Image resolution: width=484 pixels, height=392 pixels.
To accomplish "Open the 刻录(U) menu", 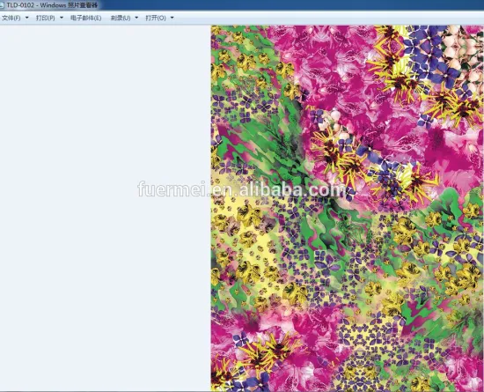I will (121, 18).
